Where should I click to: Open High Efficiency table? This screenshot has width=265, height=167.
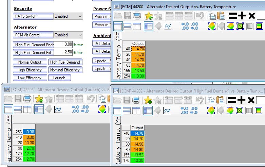30,70
